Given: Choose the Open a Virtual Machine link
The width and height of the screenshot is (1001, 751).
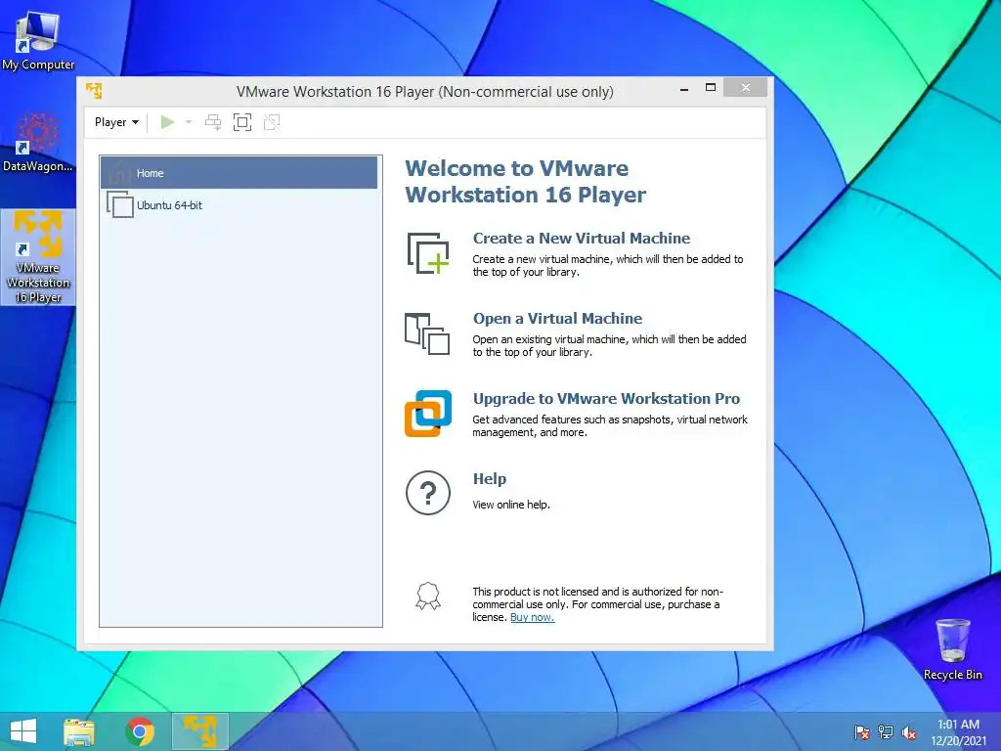Looking at the screenshot, I should pyautogui.click(x=557, y=318).
